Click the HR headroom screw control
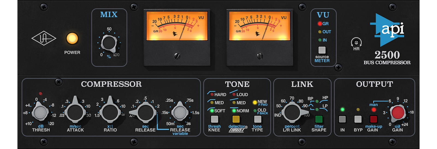The width and height of the screenshot is (437, 149). coord(356,42)
